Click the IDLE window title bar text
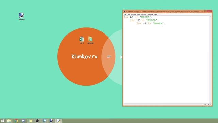 162,11
